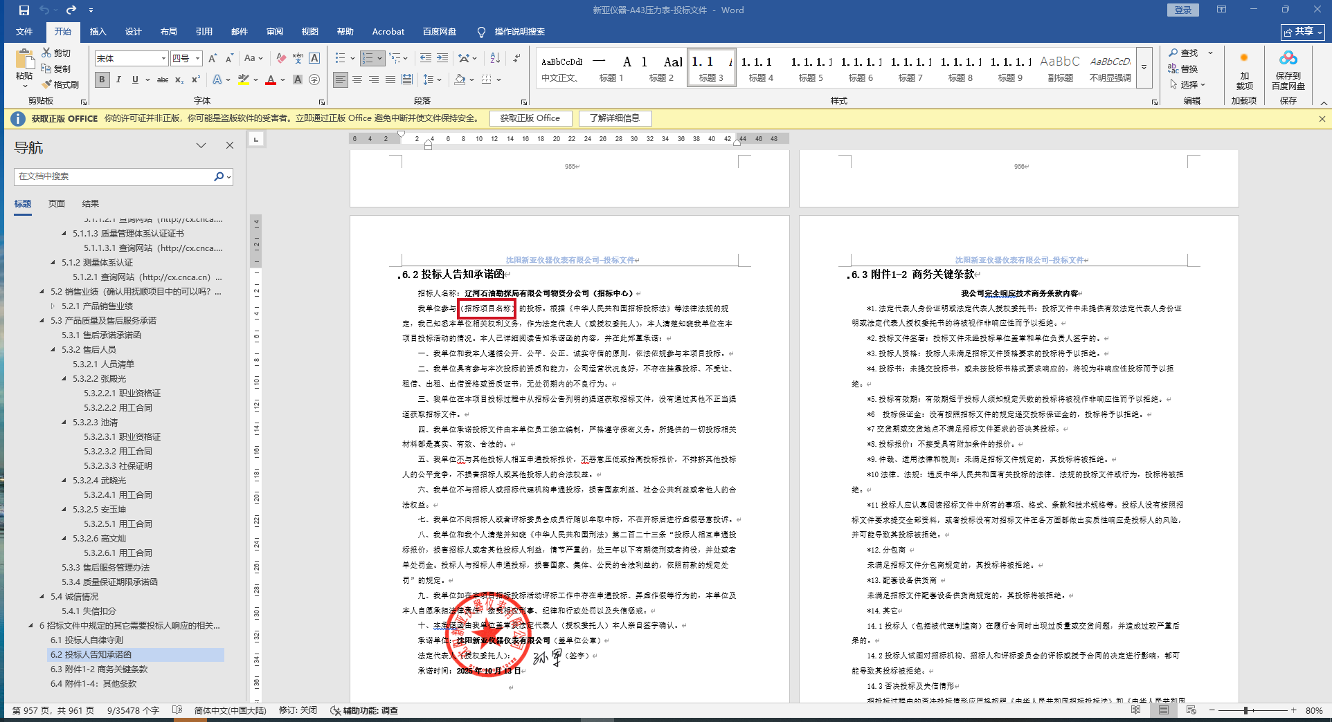
Task: Click the character border icon
Action: coord(314,58)
